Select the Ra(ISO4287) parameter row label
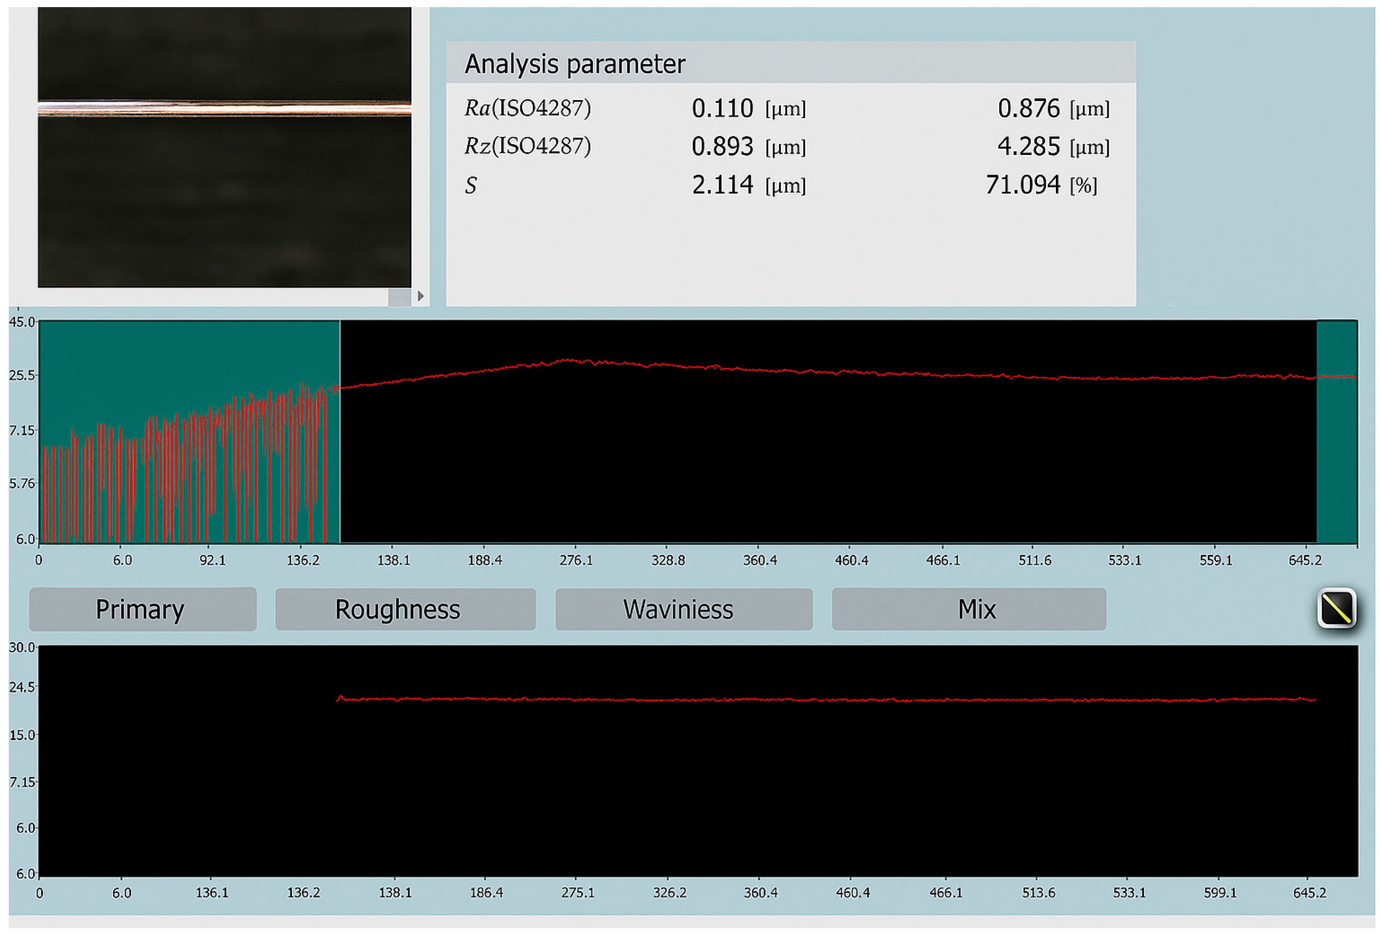The image size is (1380, 934). click(527, 108)
